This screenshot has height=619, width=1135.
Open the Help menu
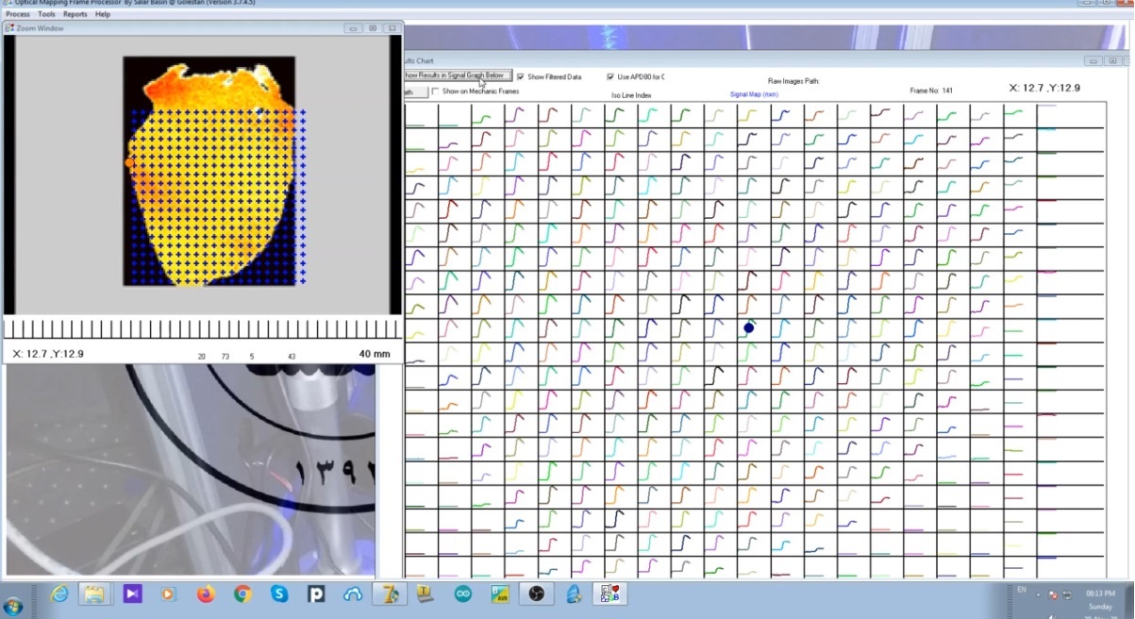click(x=102, y=14)
